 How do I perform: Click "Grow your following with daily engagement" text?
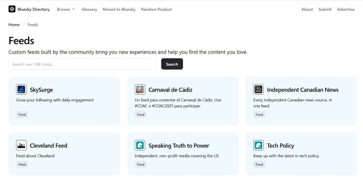coord(55,100)
